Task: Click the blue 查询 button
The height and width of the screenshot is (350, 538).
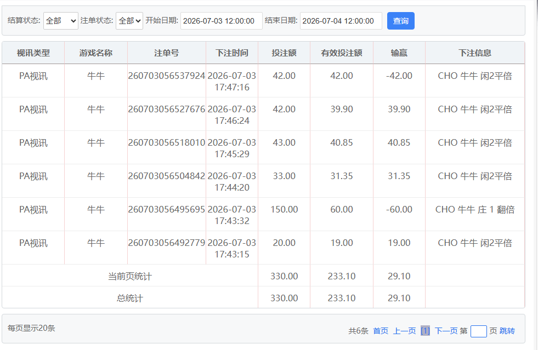Action: 401,21
